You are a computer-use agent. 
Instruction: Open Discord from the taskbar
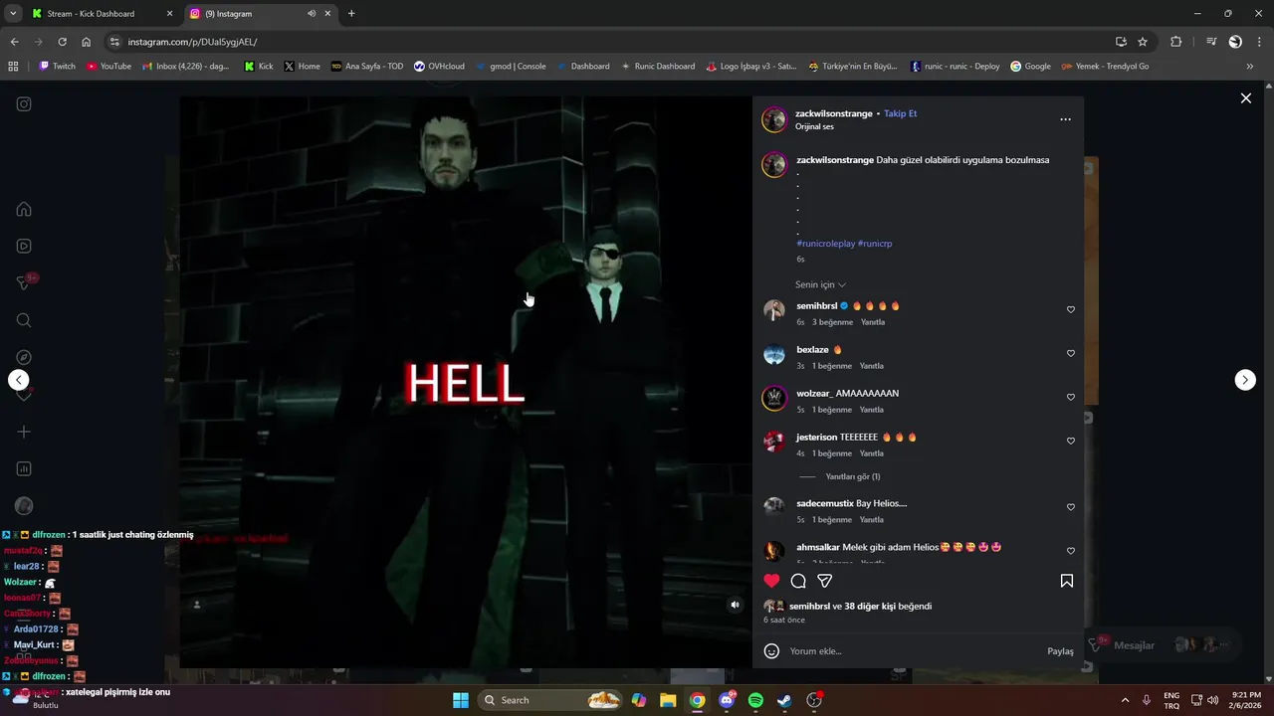[x=727, y=700]
